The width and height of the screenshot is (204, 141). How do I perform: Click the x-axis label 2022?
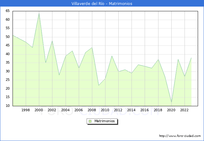(x=184, y=110)
